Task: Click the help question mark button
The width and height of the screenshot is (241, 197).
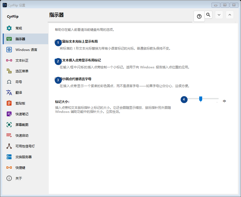Action: point(199,16)
